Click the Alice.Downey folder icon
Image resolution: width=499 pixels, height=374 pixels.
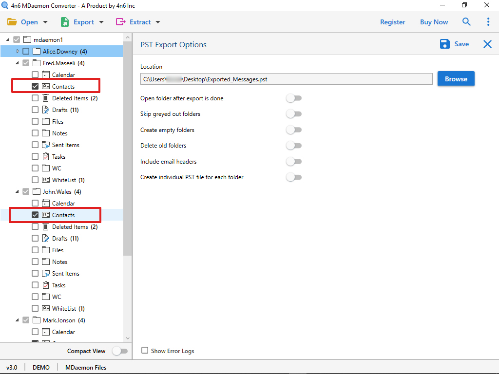tap(37, 51)
